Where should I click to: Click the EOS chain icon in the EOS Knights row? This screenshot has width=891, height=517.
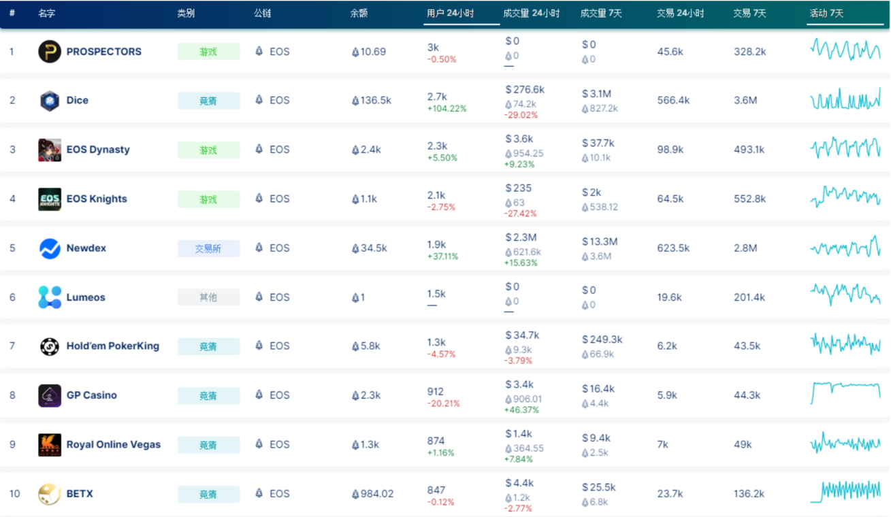(259, 199)
